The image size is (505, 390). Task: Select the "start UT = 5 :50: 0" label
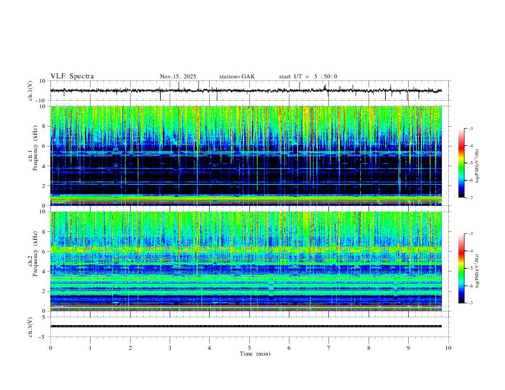(308, 76)
